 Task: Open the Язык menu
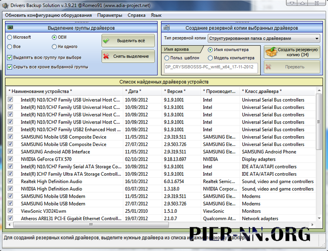[x=156, y=15]
